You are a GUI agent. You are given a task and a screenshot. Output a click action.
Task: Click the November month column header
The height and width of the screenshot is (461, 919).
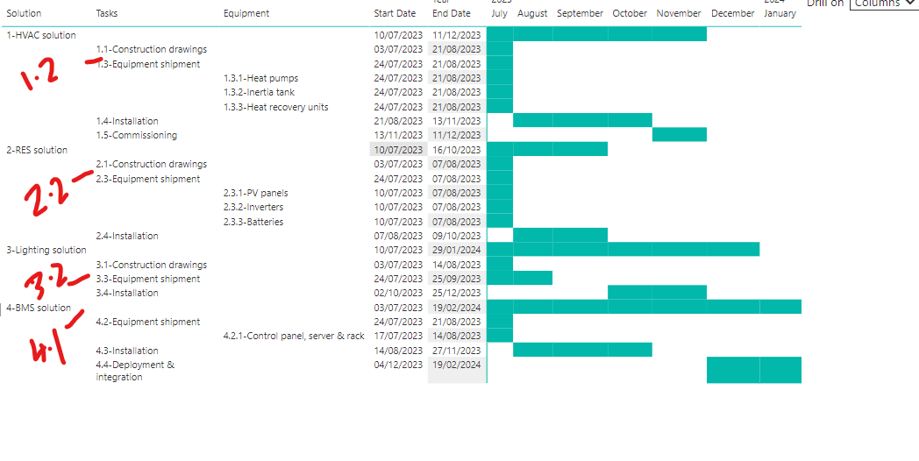[679, 13]
